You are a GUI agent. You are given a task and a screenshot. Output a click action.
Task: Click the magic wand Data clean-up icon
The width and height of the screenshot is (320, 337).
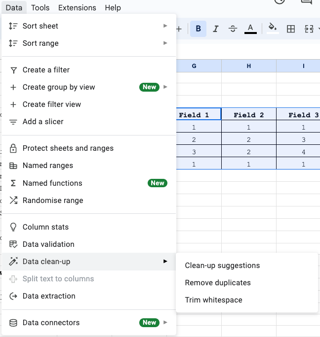coord(13,261)
